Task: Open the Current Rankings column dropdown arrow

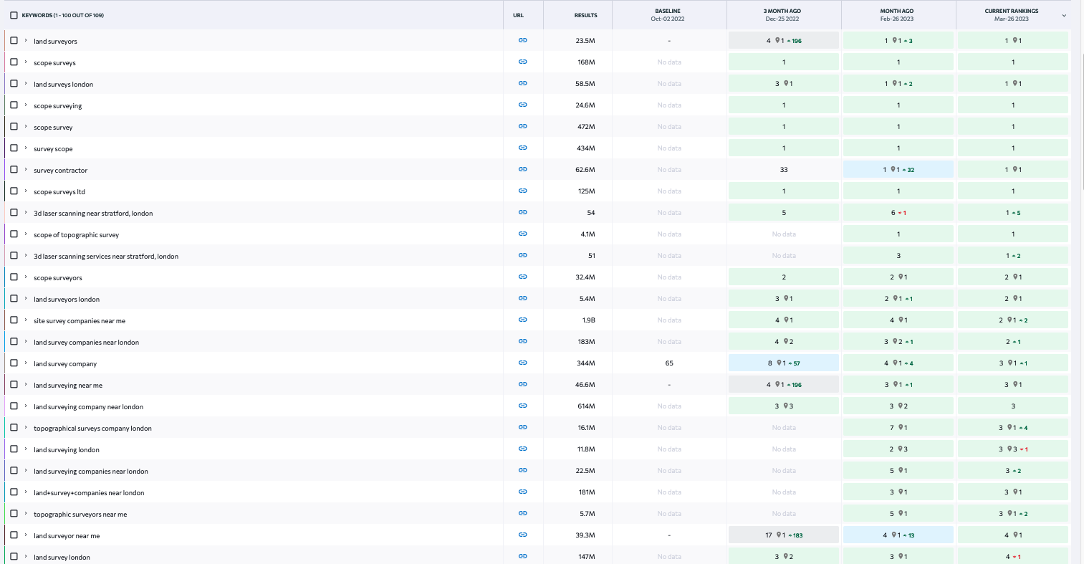Action: click(x=1064, y=15)
